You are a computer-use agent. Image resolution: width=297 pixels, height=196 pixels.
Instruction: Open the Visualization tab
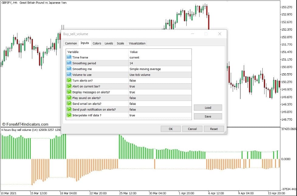click(x=137, y=43)
